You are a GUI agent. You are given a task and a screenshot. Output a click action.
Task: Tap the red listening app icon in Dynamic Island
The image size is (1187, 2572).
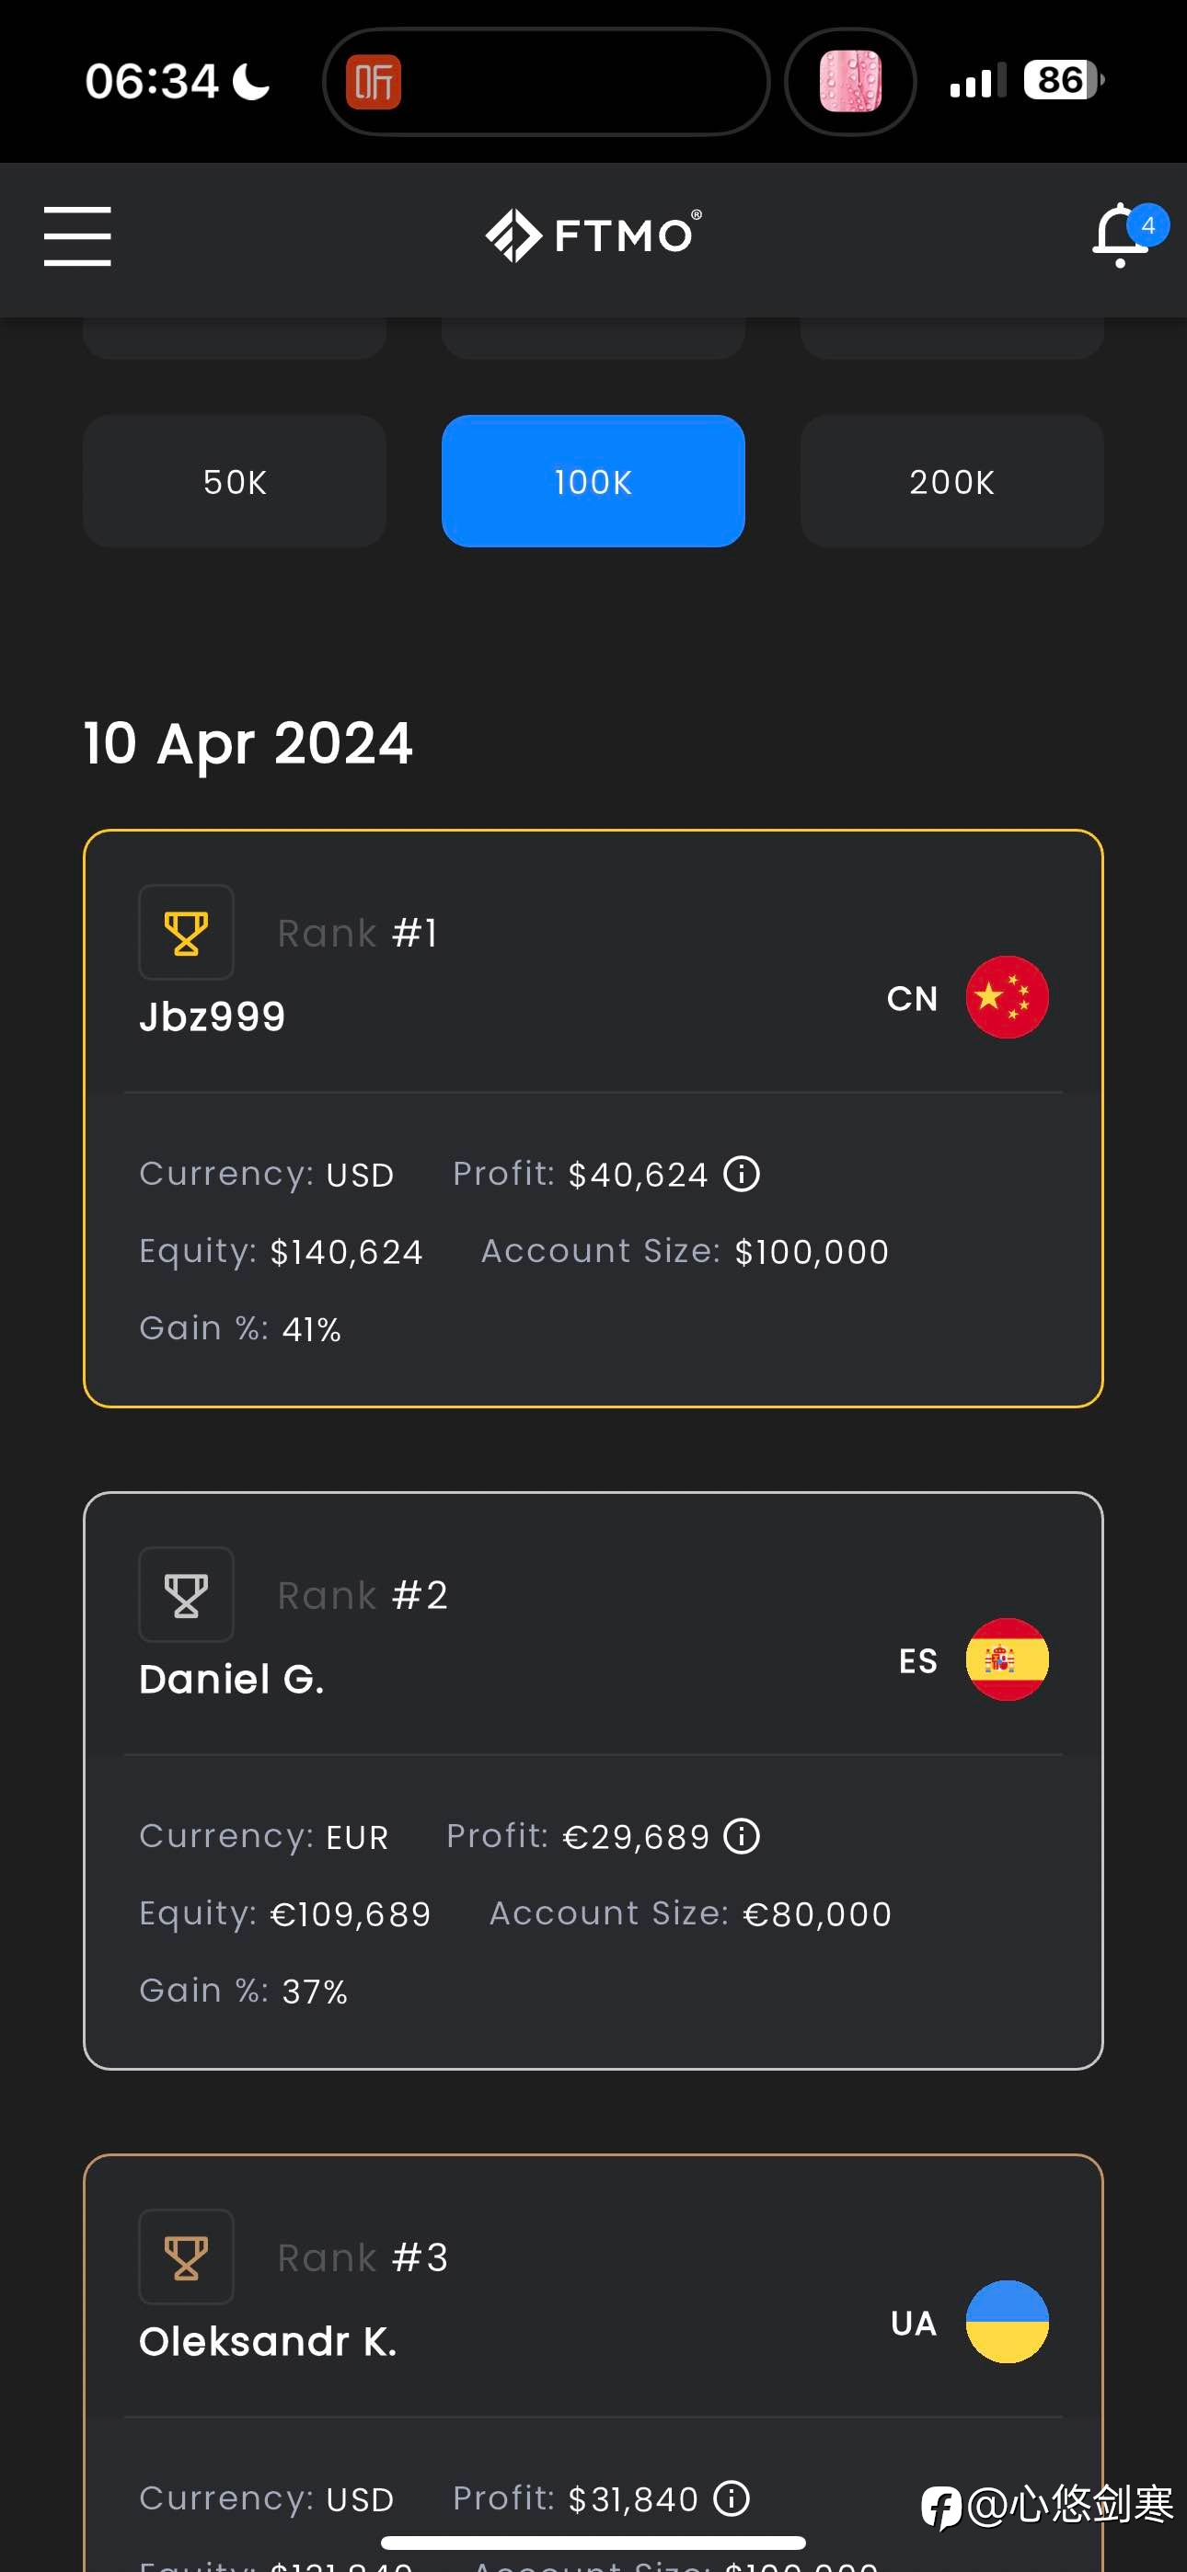coord(374,81)
